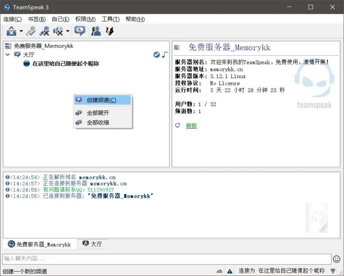Collapse the 大厅 channel

coord(8,54)
